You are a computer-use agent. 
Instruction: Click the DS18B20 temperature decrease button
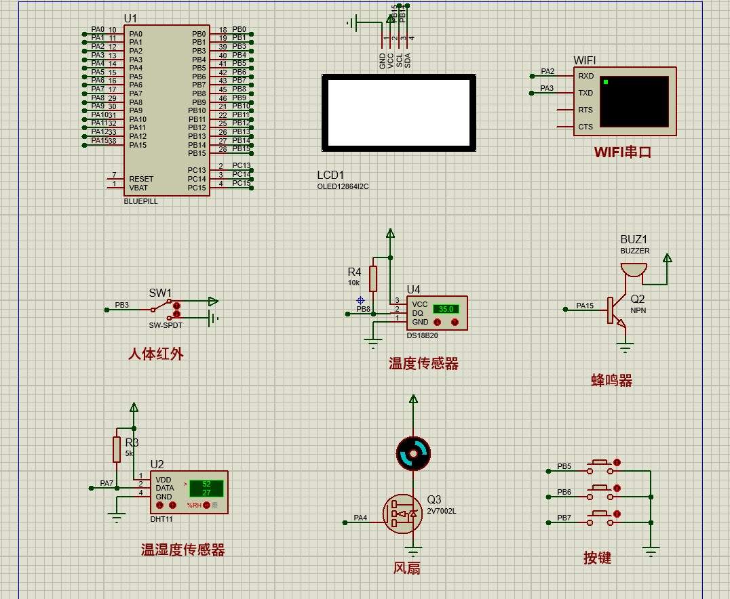pos(437,322)
